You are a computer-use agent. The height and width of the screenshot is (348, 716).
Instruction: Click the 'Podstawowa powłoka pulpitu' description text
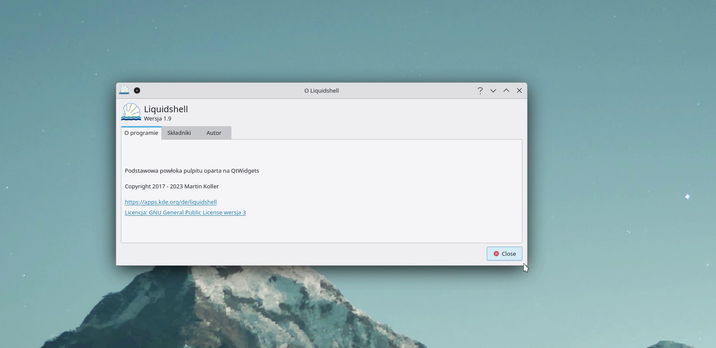(x=192, y=171)
